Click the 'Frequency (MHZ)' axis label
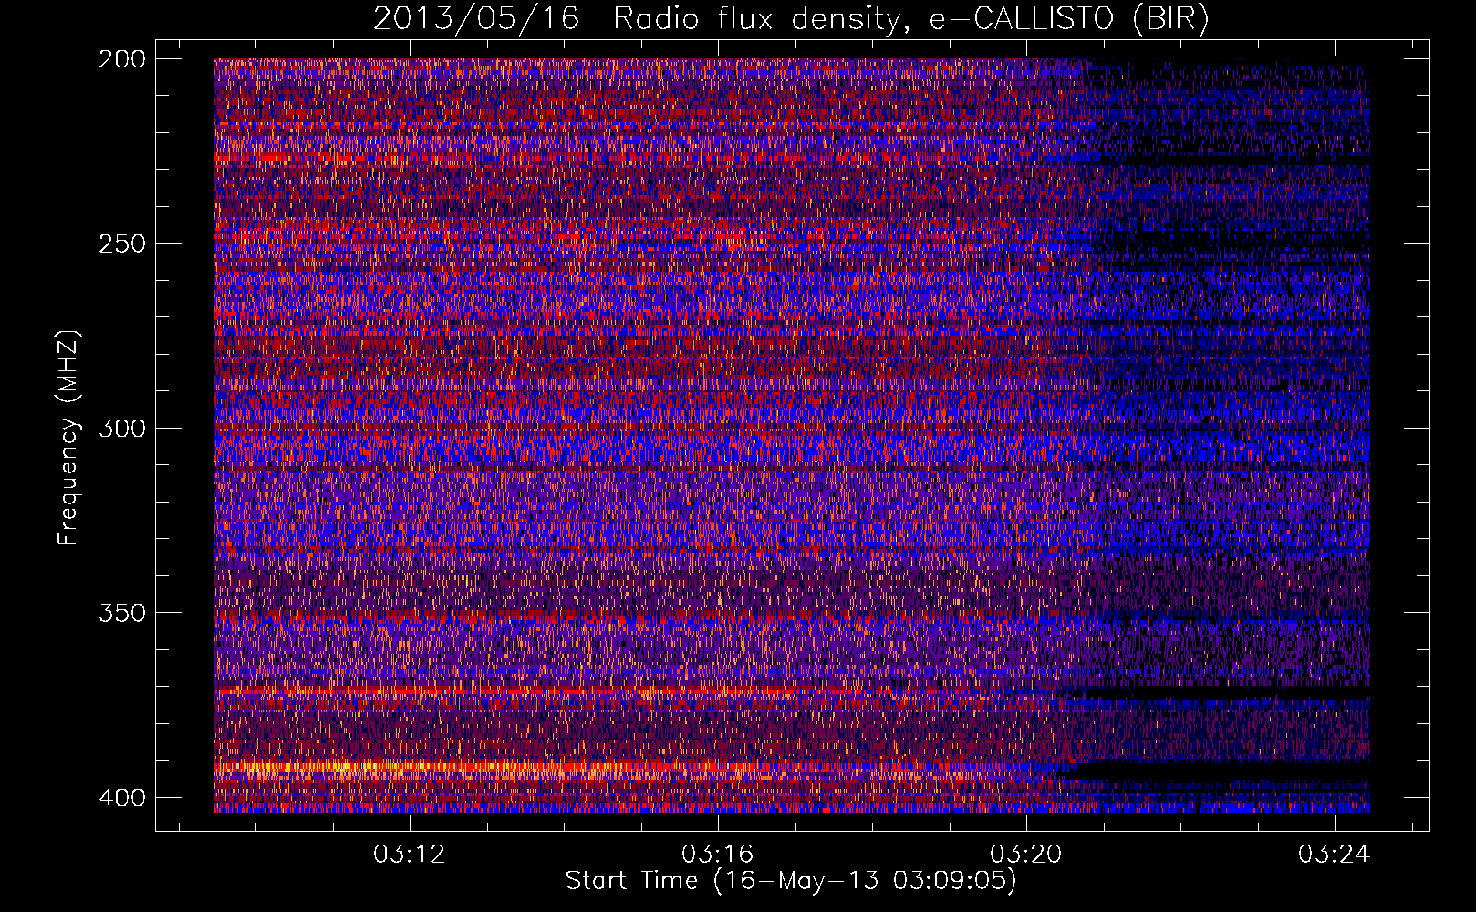This screenshot has height=912, width=1476. (68, 437)
